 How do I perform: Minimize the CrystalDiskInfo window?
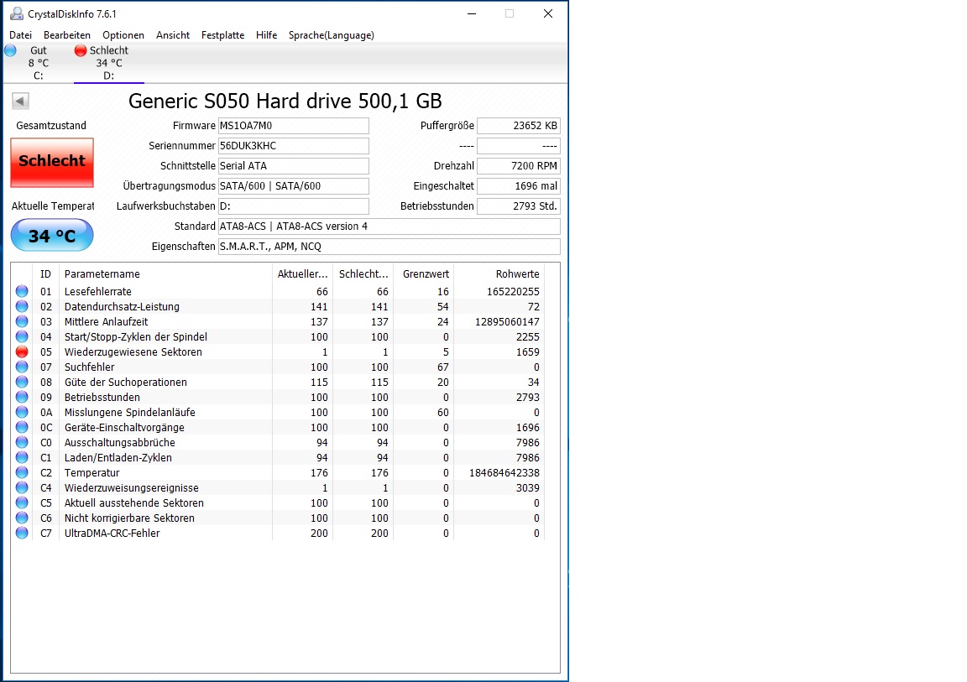[472, 13]
